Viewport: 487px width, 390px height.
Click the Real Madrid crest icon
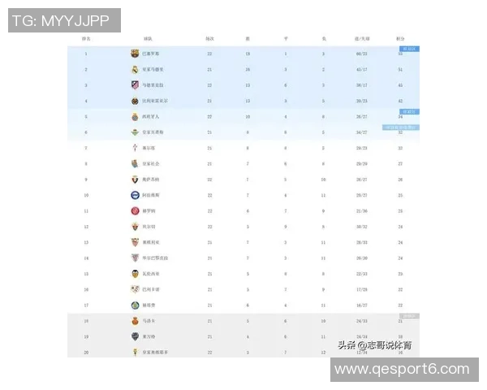point(135,69)
